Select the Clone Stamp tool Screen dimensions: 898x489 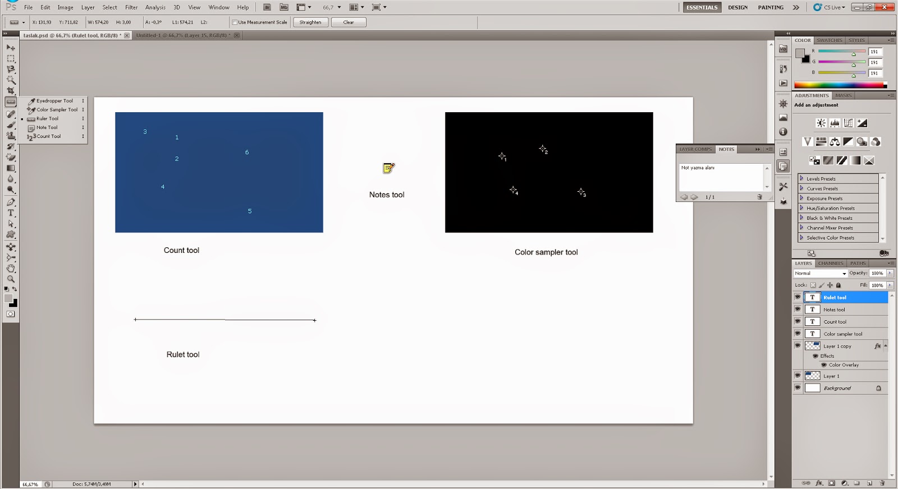point(11,135)
